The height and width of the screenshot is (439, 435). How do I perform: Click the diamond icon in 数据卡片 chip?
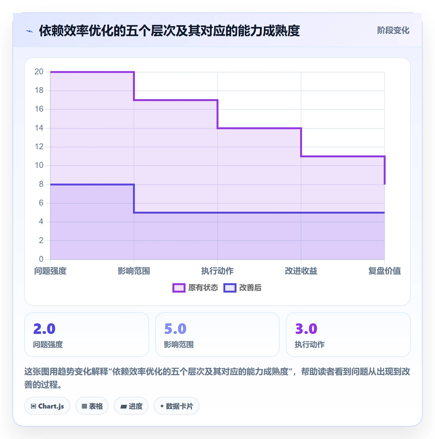(x=162, y=406)
